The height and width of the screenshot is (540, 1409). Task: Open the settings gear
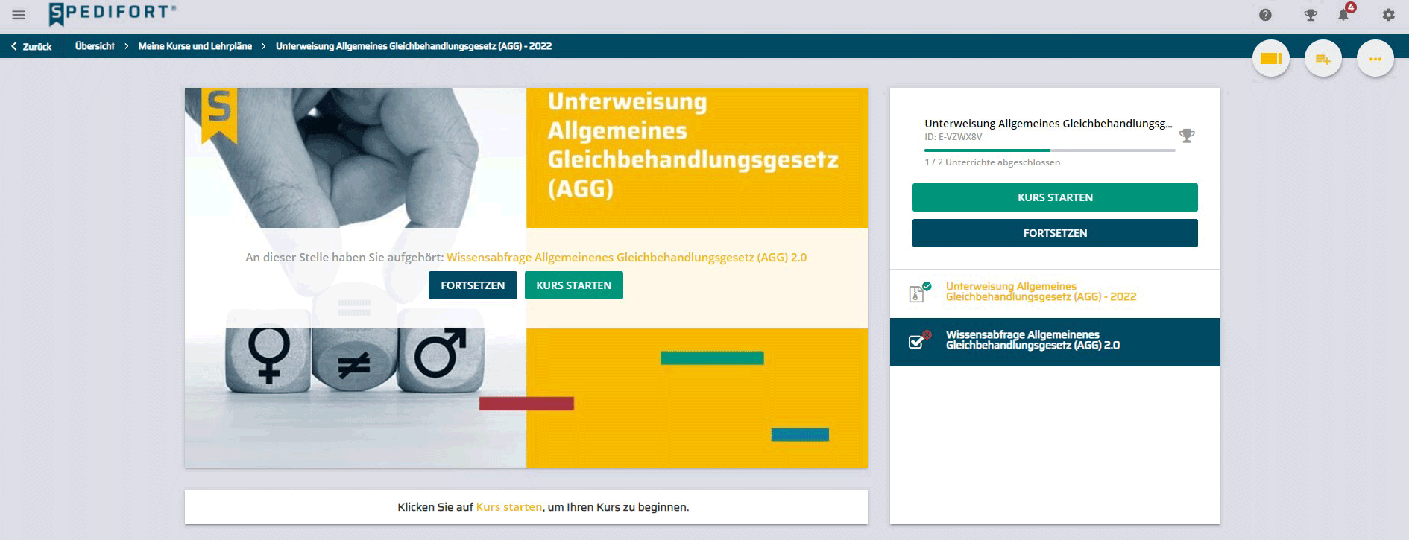tap(1388, 15)
